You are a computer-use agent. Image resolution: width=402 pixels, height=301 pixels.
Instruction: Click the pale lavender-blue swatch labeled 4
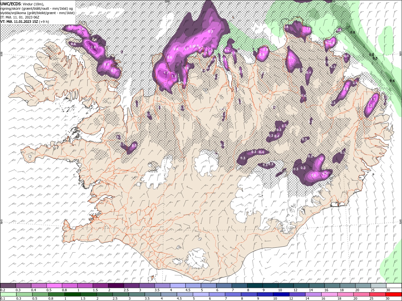178,286
